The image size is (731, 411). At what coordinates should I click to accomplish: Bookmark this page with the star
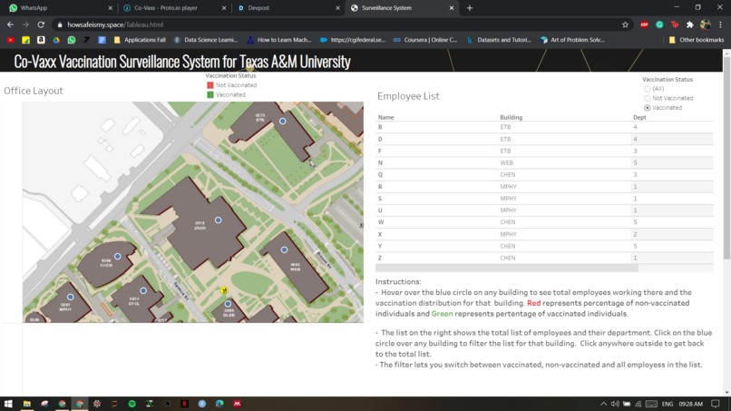coord(625,24)
